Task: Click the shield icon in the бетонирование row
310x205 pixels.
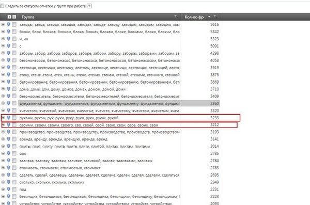Action: point(8,82)
